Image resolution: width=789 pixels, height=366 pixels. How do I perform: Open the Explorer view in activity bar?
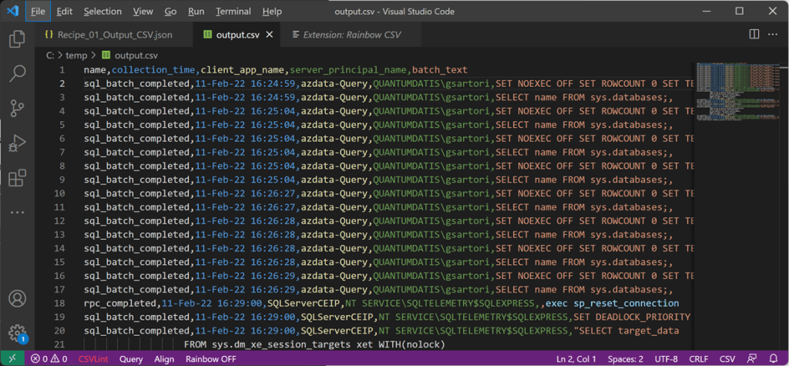point(17,39)
